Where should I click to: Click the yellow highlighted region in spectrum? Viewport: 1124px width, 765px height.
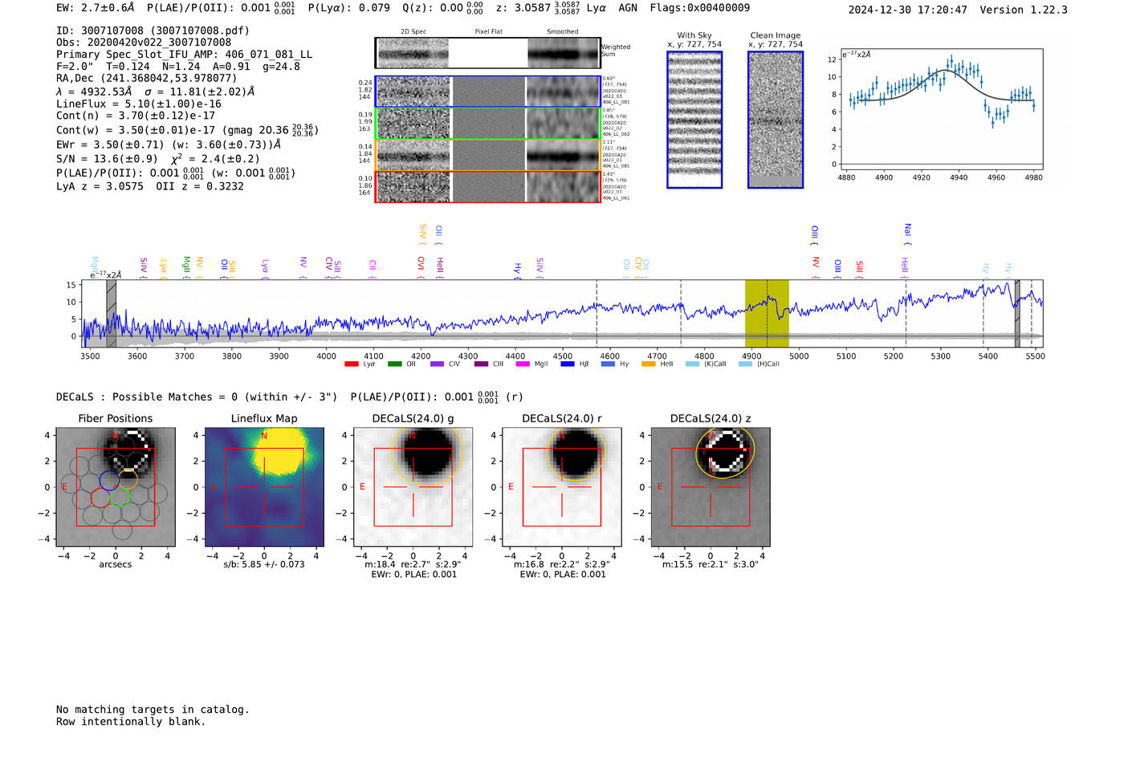pos(767,313)
